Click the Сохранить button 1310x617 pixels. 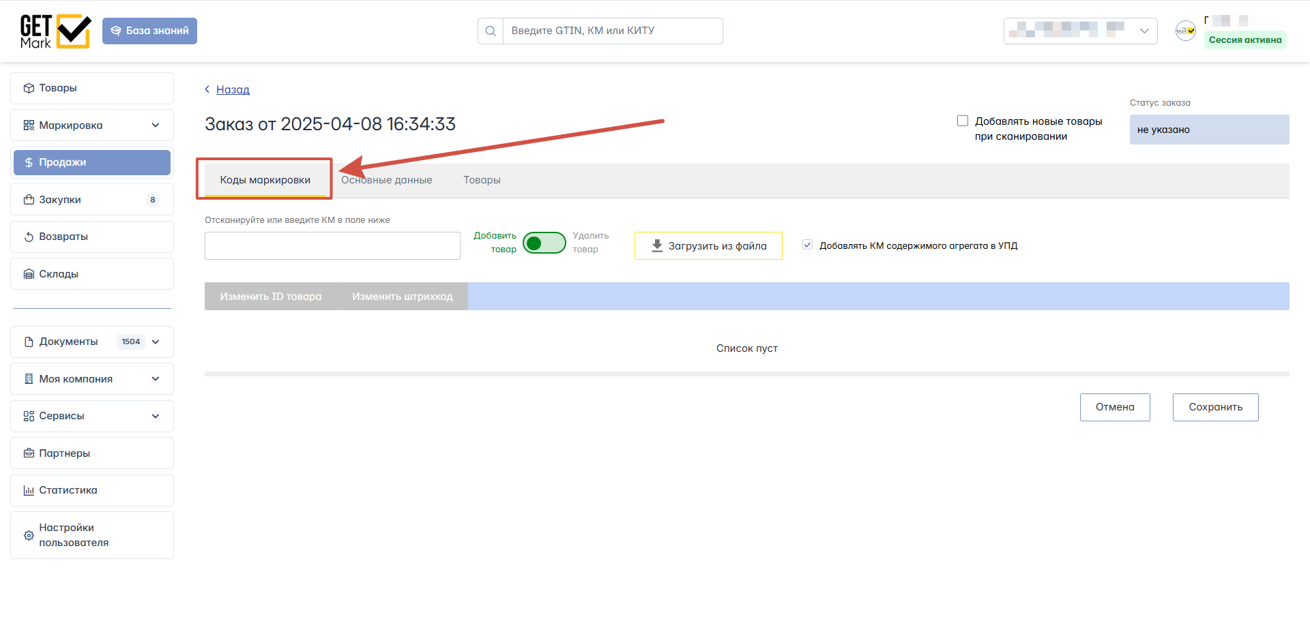coord(1216,407)
